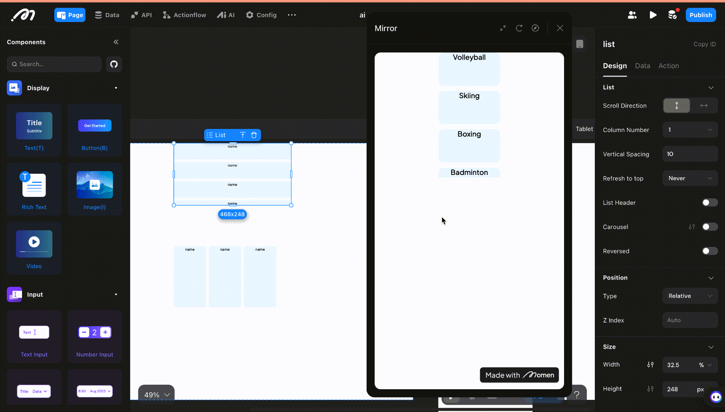Turn on the Carousel toggle
Viewport: 725px width, 412px height.
pos(709,227)
